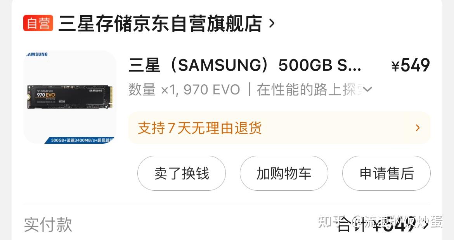Screen dimensions: 454x240
Task: Click the 实付款 label row
Action: click(x=48, y=224)
